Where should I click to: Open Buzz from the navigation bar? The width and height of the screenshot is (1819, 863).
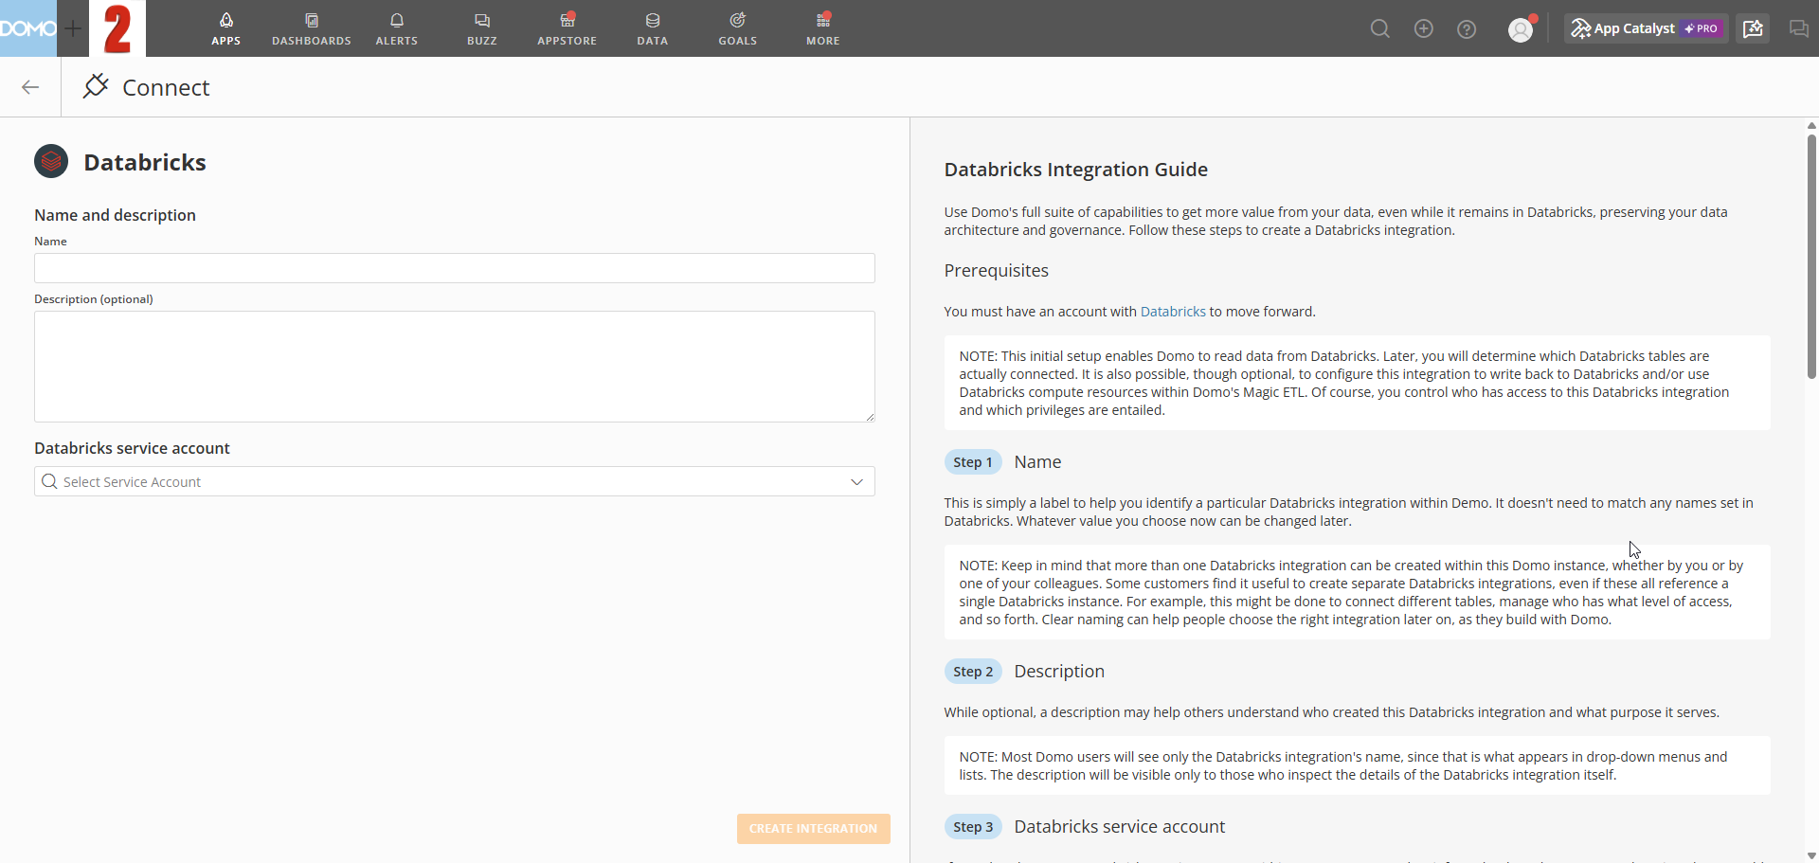pyautogui.click(x=482, y=28)
